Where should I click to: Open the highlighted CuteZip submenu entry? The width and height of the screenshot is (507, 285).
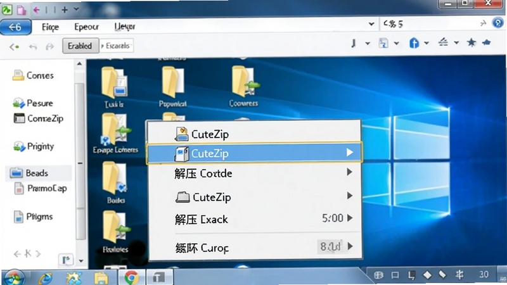255,153
